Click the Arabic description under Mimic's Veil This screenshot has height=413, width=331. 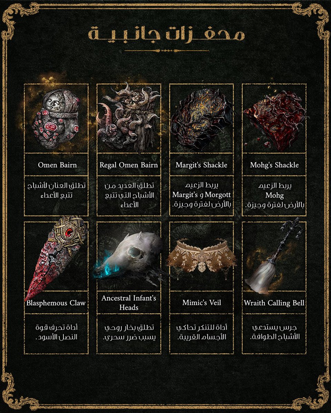[202, 332]
